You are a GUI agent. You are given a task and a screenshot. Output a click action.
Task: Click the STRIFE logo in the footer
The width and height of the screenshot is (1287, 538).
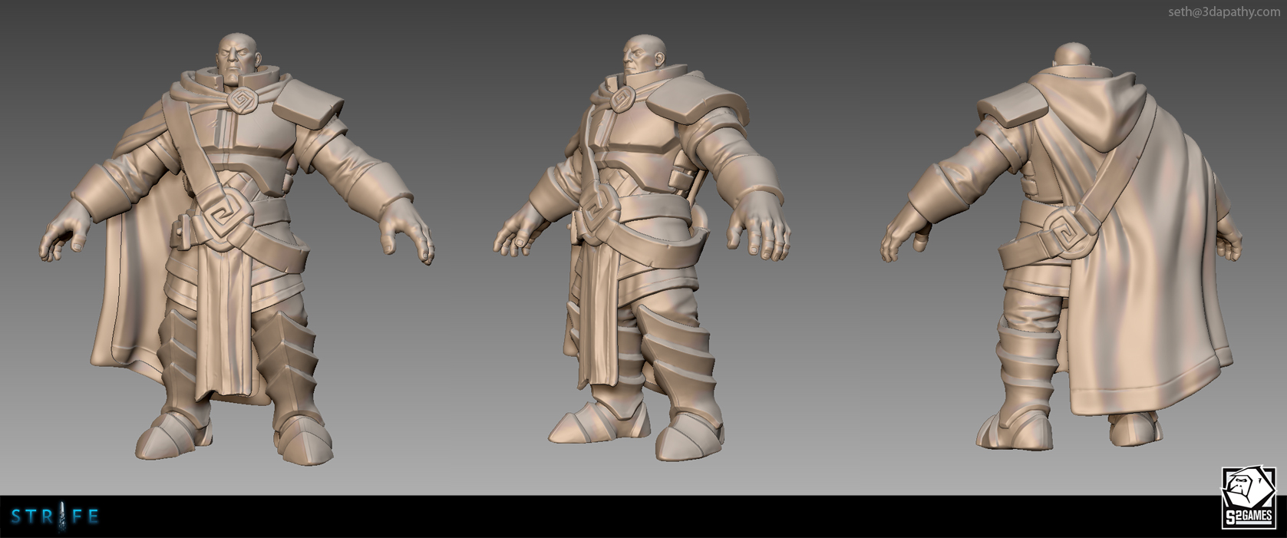pyautogui.click(x=55, y=517)
